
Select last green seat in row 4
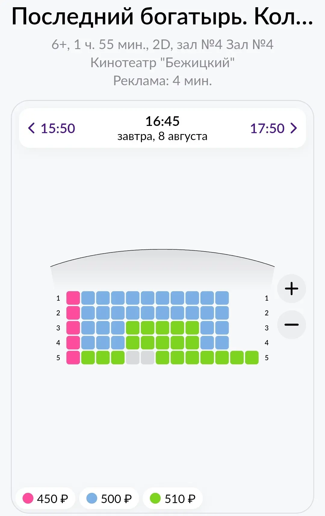[192, 342]
